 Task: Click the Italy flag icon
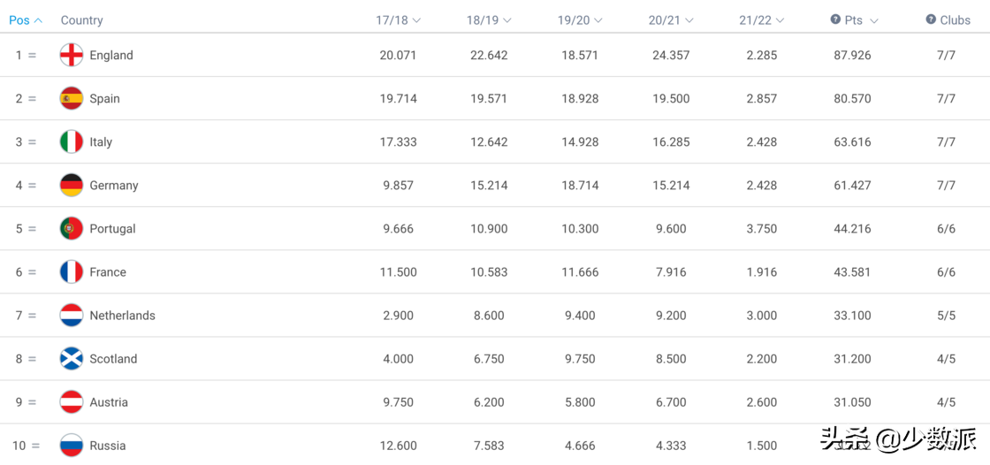tap(72, 141)
